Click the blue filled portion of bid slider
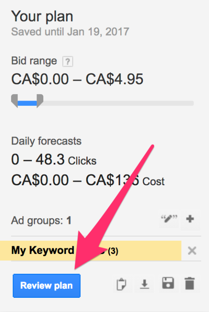Viewport: 209px width, 312px height. pos(27,103)
